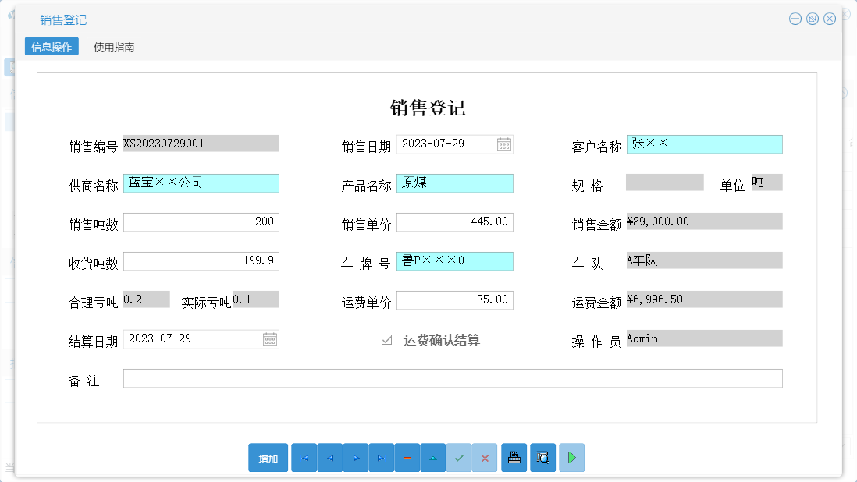The width and height of the screenshot is (857, 482).
Task: Switch to the 使用指南 tab
Action: 114,46
